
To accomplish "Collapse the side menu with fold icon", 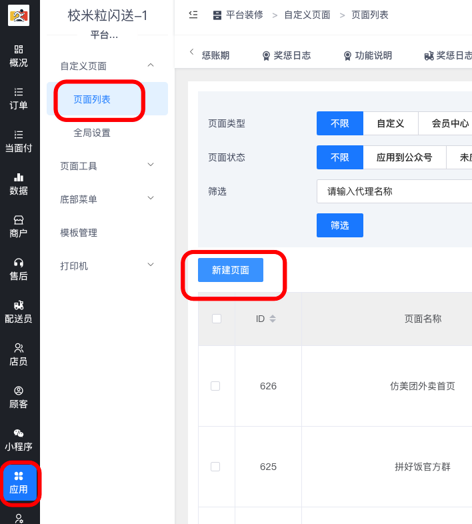I will tap(193, 15).
